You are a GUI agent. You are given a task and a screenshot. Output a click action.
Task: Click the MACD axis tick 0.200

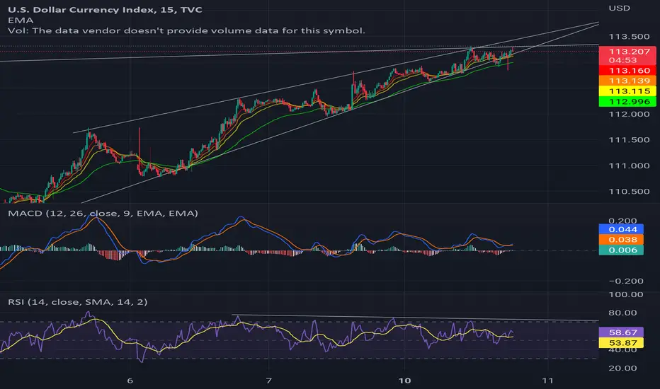click(x=622, y=221)
